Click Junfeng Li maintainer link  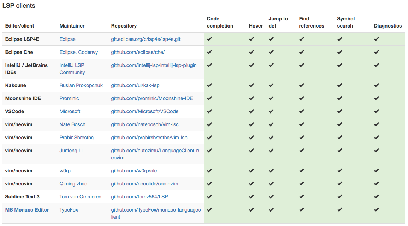coord(71,151)
